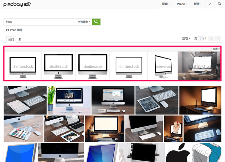Open photo of iPad, keyboard and mouse
Screen dimensions: 225x162
157,100
